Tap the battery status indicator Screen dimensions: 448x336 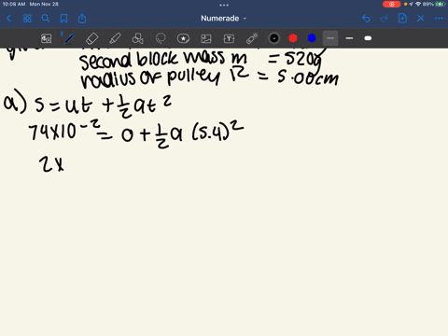[x=440, y=4]
